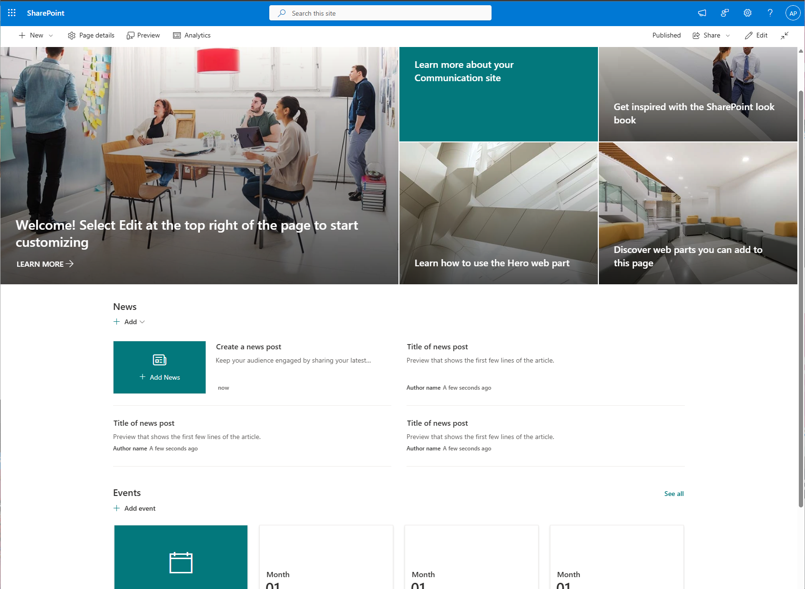This screenshot has width=805, height=589.
Task: Open Discover web parts tile
Action: coord(698,213)
